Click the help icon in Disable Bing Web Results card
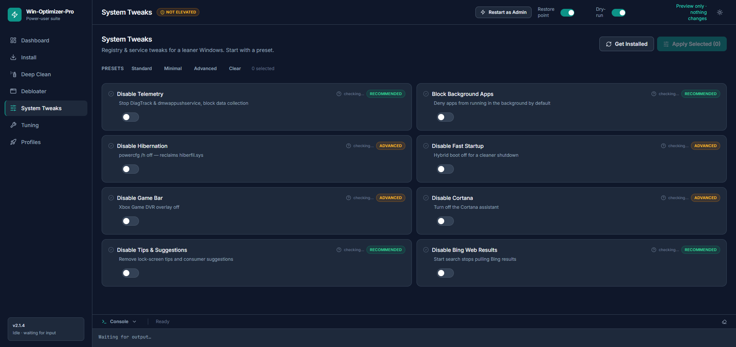The width and height of the screenshot is (736, 347). pyautogui.click(x=654, y=250)
